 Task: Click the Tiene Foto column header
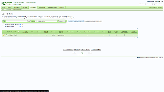pos(109,32)
